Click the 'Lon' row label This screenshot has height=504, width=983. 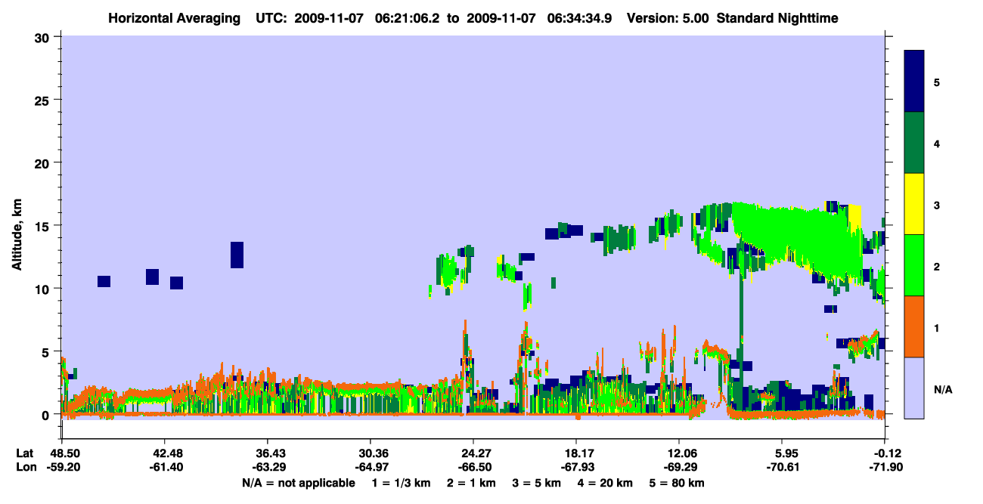click(25, 467)
